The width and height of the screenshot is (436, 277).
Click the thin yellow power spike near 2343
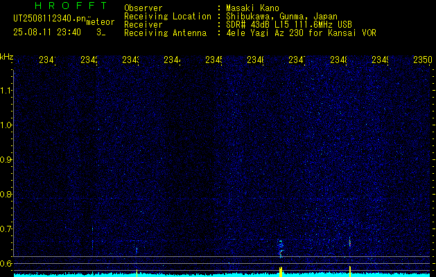pyautogui.click(x=137, y=273)
